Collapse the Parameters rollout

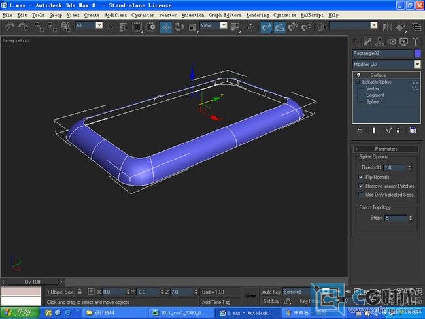(386, 149)
